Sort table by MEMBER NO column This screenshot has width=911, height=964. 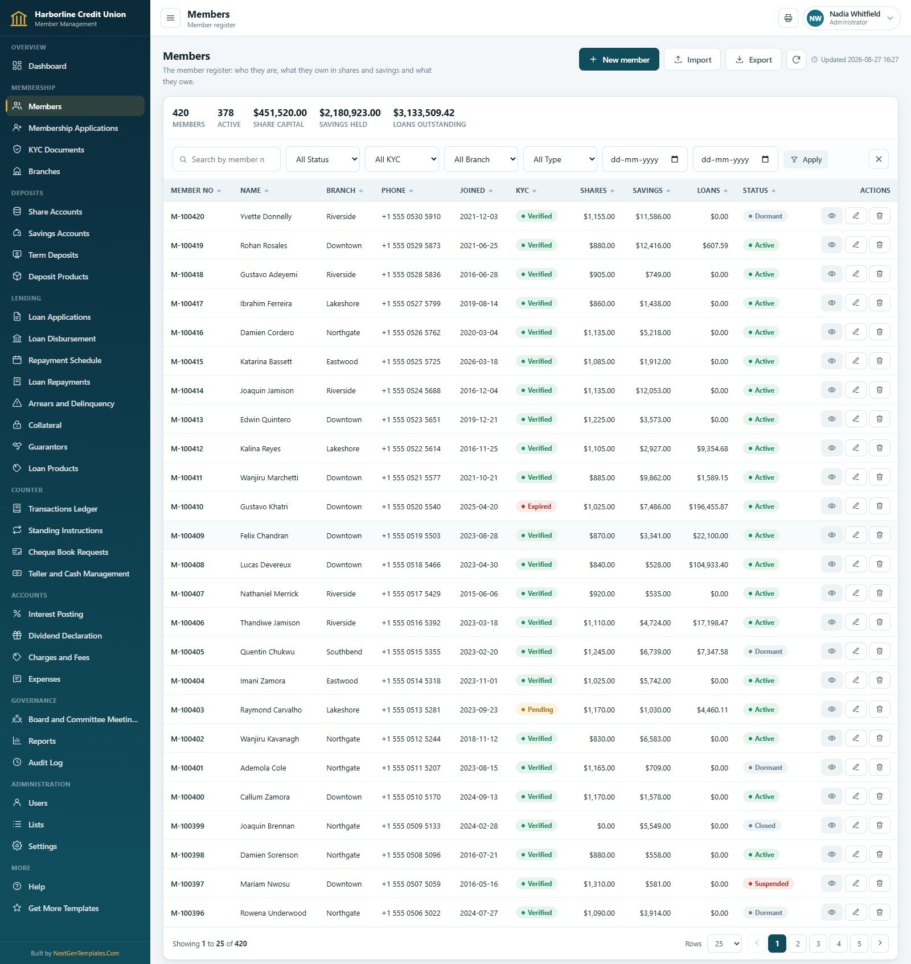point(195,191)
